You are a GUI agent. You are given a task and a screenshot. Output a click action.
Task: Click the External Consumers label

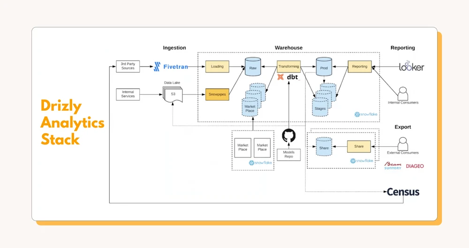[x=403, y=153]
